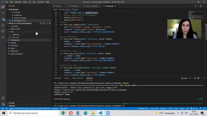
Task: Expand the top-level __pycache__ folder
Action: click(15, 26)
